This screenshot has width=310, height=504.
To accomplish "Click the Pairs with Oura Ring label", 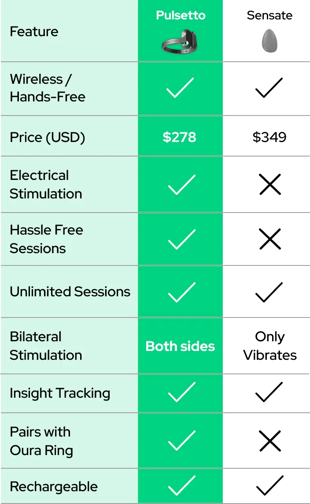I will pos(41,441).
